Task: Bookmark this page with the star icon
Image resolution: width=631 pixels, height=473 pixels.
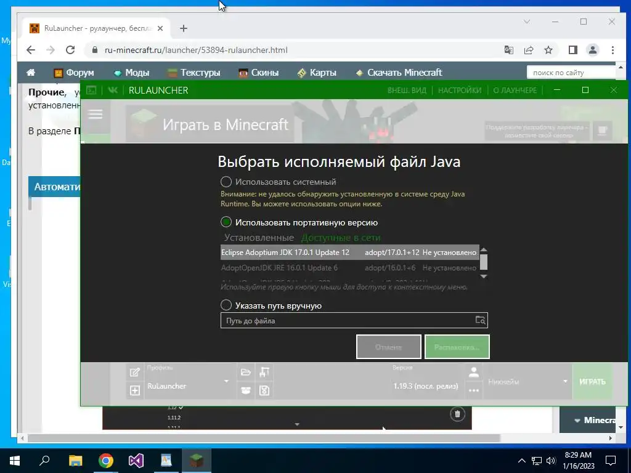Action: tap(548, 50)
